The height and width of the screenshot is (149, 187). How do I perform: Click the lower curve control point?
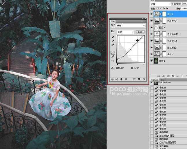pos(123,56)
